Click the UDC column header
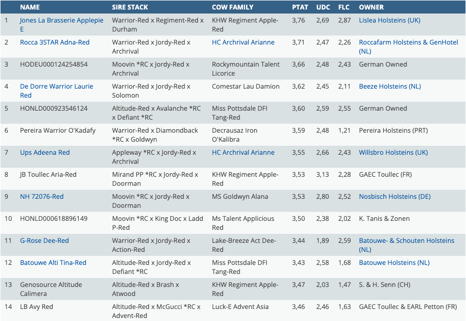 click(x=323, y=8)
